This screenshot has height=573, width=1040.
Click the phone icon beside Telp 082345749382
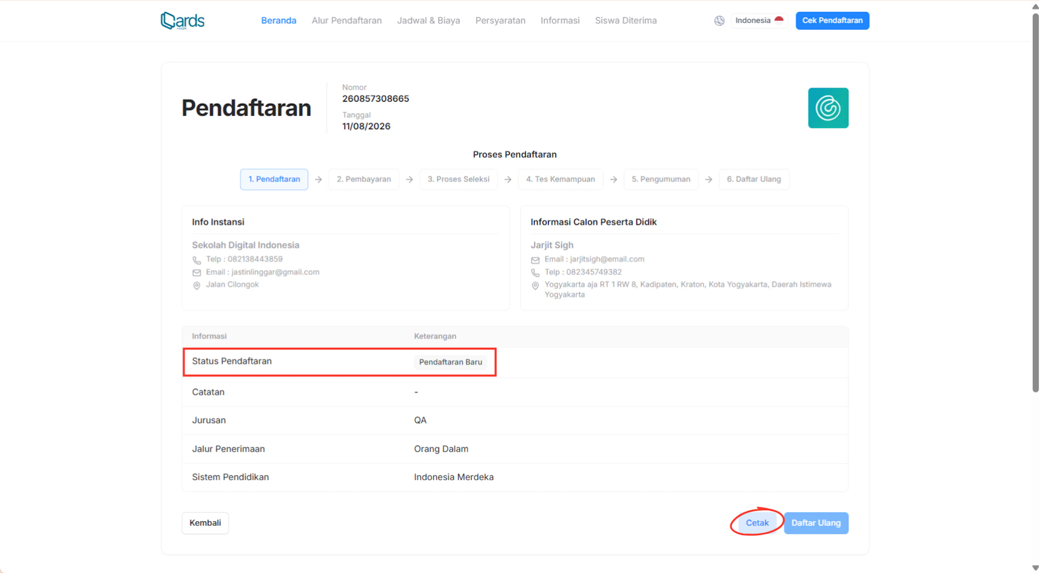click(535, 273)
